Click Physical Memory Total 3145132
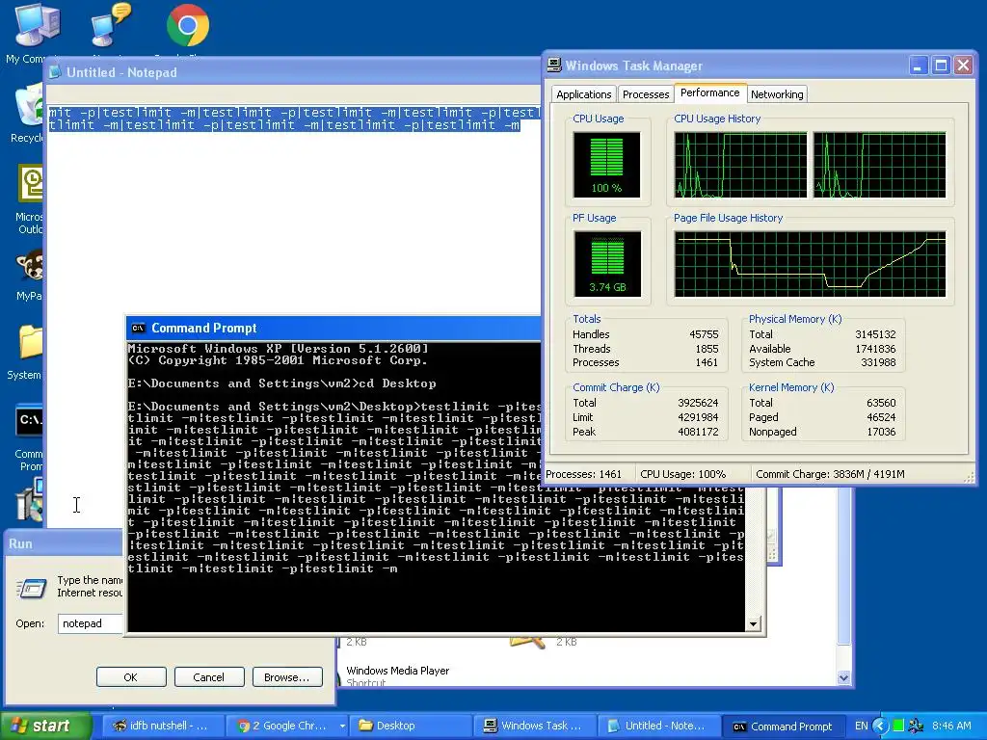Image resolution: width=987 pixels, height=740 pixels. (875, 334)
